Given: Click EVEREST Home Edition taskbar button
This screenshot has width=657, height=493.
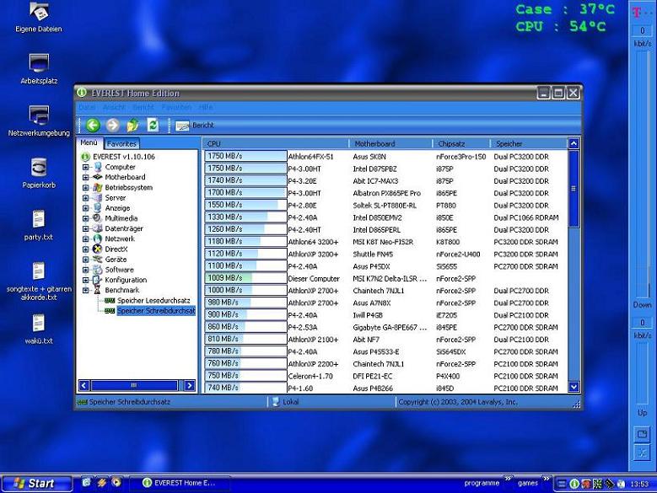Looking at the screenshot, I should tap(180, 483).
